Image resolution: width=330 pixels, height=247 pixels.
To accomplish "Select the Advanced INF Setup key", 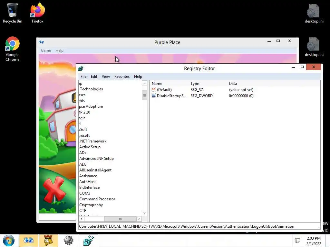I will pos(96,159).
